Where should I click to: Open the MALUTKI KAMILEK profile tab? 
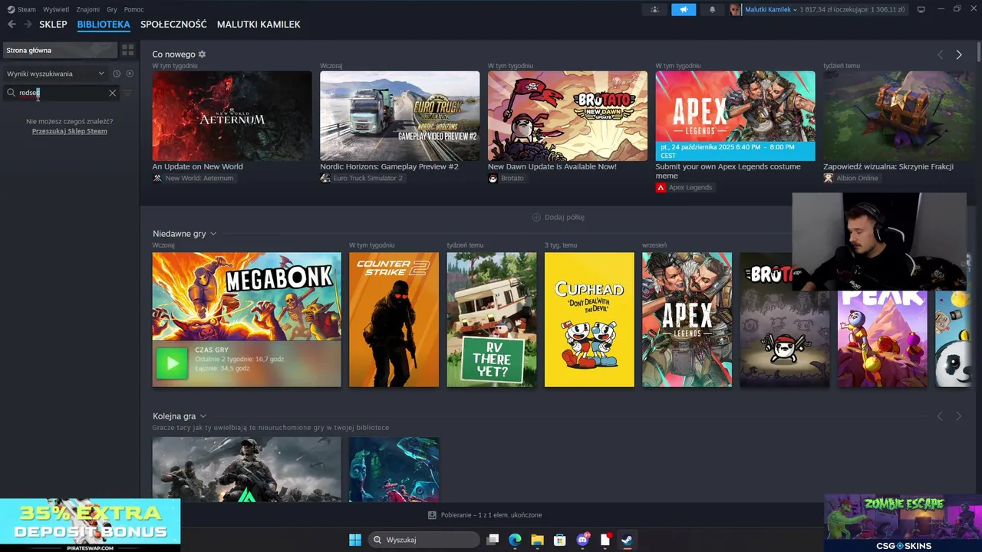click(259, 25)
